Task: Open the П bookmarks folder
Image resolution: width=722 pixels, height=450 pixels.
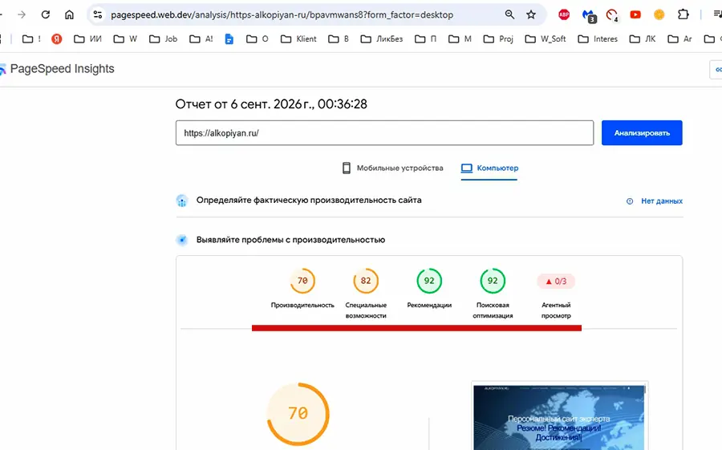Action: click(x=425, y=39)
